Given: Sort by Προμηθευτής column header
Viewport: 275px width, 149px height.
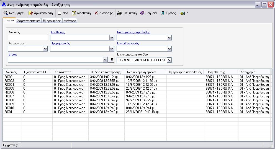Looking at the screenshot, I should (221, 72).
